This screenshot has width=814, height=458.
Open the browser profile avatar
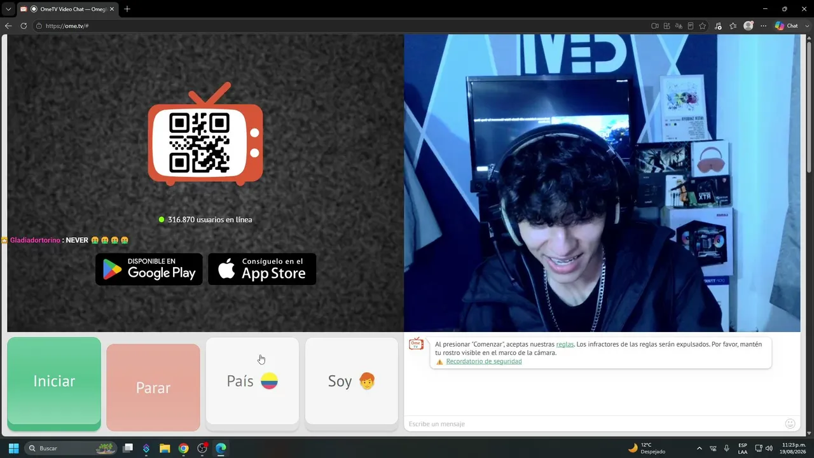[x=748, y=26]
